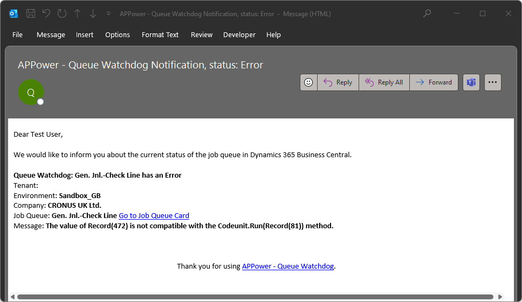Close the message window
522x302 pixels.
pos(508,13)
